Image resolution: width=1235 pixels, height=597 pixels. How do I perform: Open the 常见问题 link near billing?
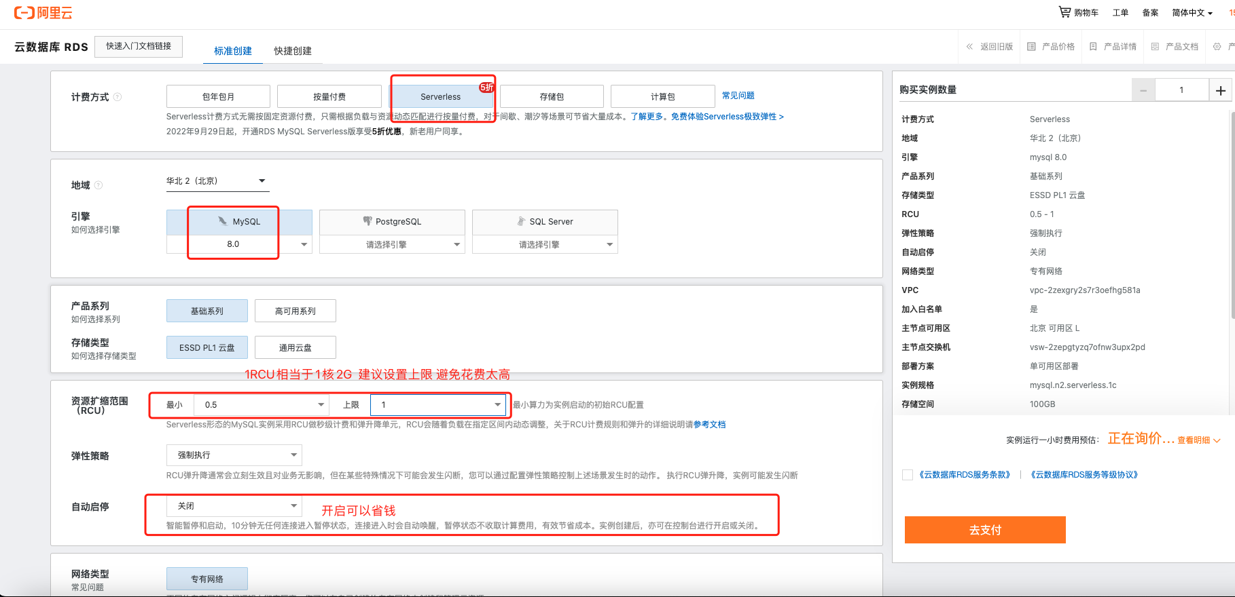(738, 96)
